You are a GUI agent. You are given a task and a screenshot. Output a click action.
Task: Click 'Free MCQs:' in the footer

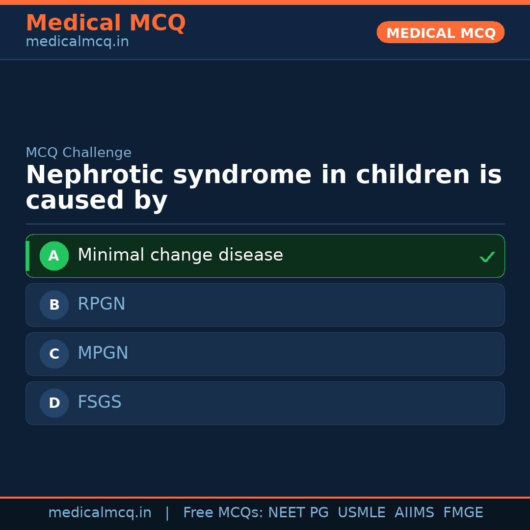point(223,513)
